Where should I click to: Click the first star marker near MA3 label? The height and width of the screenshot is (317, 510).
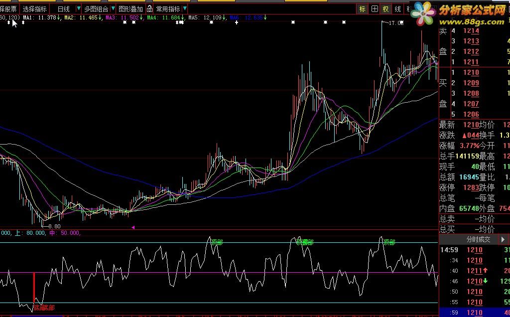pos(125,22)
